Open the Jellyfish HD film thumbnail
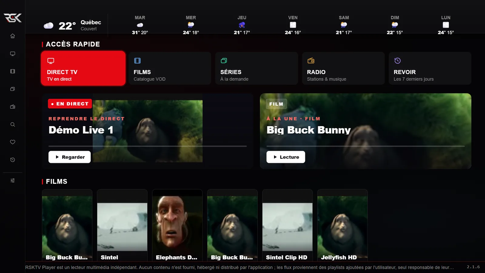The image size is (485, 273). [x=342, y=225]
